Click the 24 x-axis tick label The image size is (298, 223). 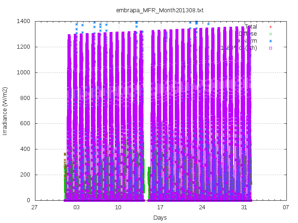(x=202, y=207)
